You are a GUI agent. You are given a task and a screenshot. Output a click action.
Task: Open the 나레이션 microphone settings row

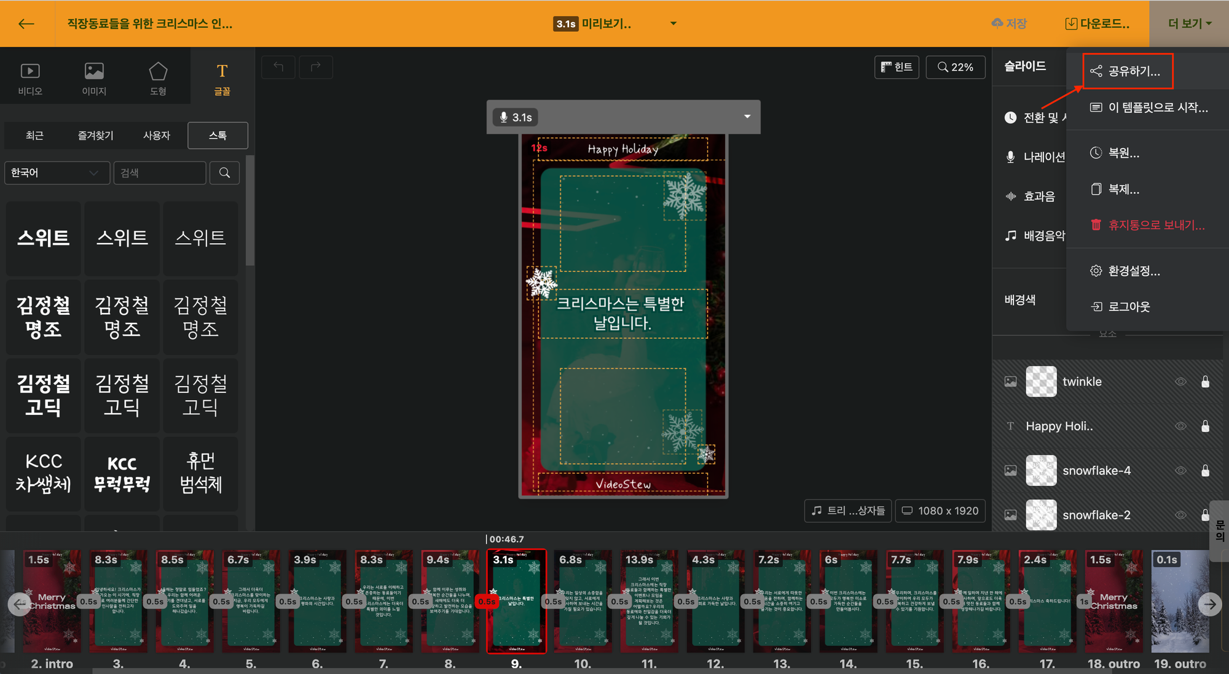click(1034, 157)
